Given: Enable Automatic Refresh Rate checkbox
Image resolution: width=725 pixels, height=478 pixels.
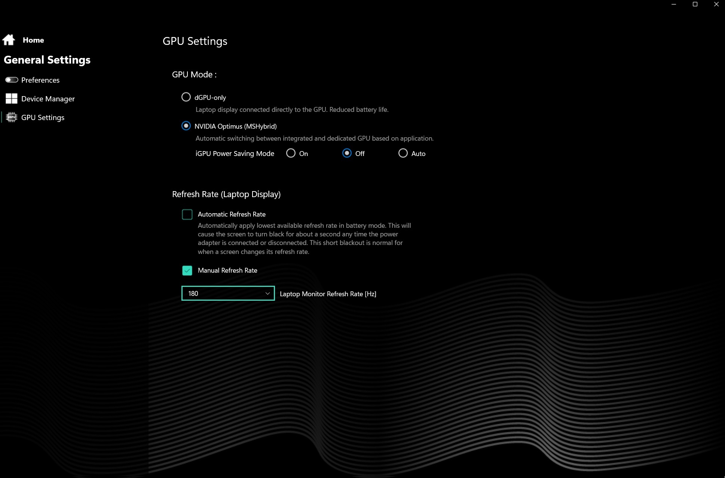Looking at the screenshot, I should pos(187,214).
